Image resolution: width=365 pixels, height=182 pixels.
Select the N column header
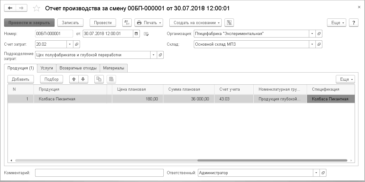21,89
